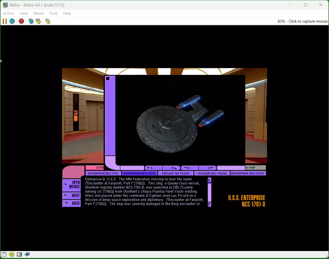Screen dimensions: 329x259
Task: Click the hard disk status icon
Action: 19,254
